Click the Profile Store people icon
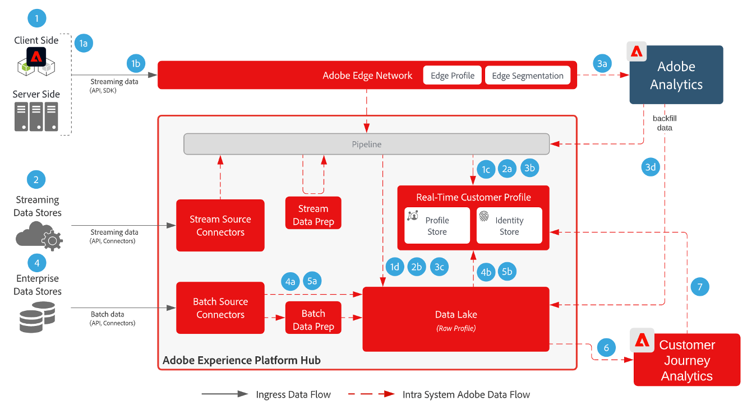This screenshot has height=410, width=747. point(413,216)
